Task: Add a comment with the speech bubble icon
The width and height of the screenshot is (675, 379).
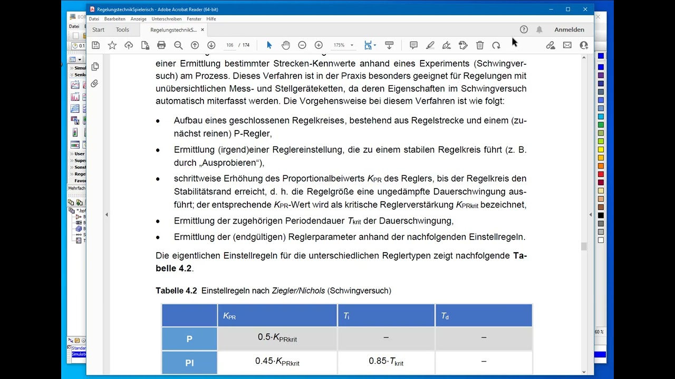Action: 413,45
